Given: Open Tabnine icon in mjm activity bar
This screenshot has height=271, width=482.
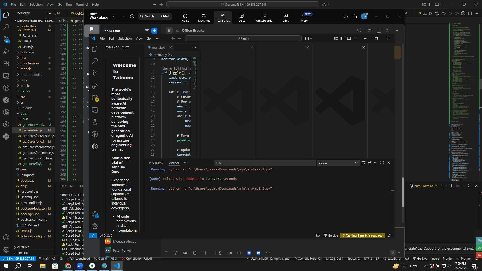Looking at the screenshot, I should [x=95, y=146].
